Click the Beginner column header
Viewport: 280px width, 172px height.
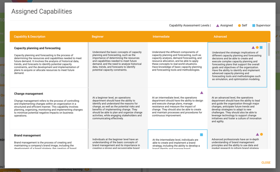point(98,36)
